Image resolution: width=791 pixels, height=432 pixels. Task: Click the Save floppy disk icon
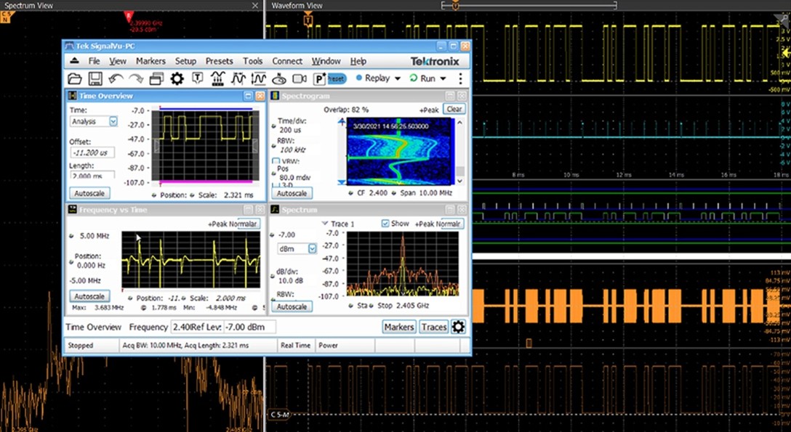pyautogui.click(x=95, y=78)
